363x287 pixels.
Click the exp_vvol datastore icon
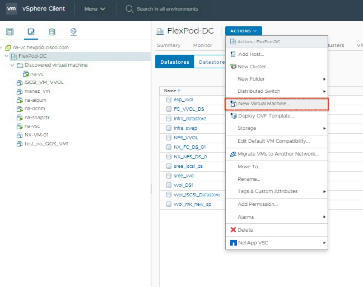point(169,99)
